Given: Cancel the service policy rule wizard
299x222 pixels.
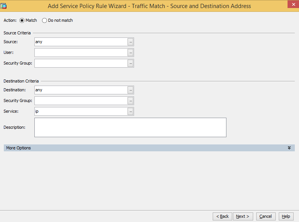Looking at the screenshot, I should [x=265, y=216].
